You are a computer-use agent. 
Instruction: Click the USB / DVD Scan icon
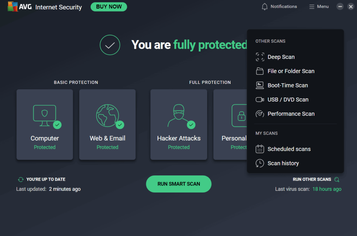click(x=260, y=100)
